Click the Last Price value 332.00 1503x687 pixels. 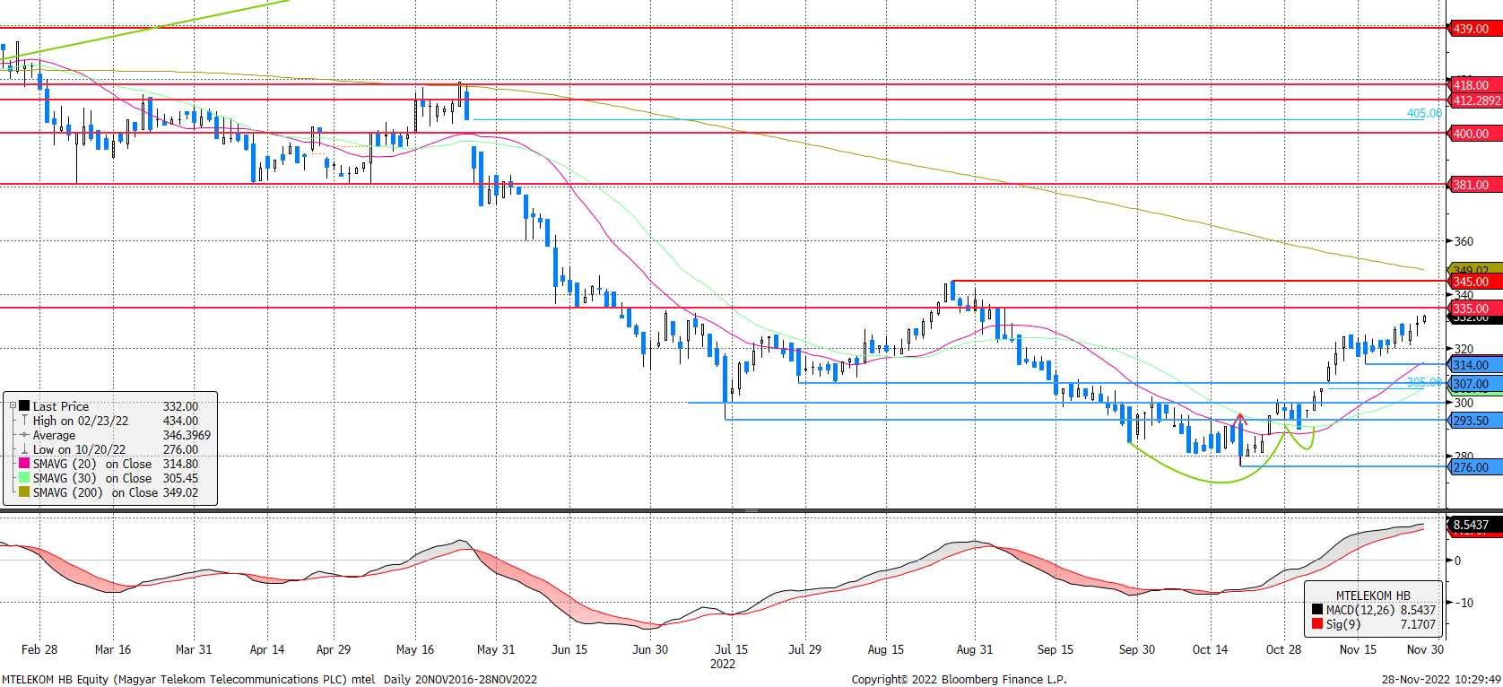(180, 406)
